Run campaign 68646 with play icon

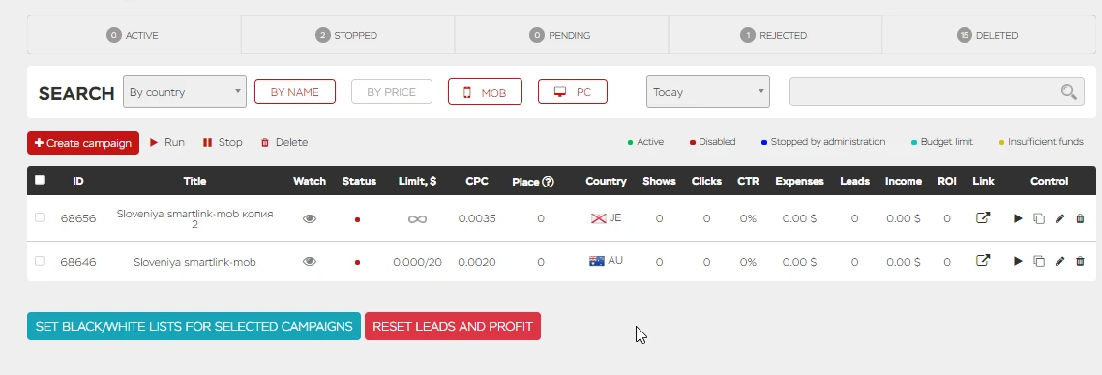pyautogui.click(x=1018, y=261)
